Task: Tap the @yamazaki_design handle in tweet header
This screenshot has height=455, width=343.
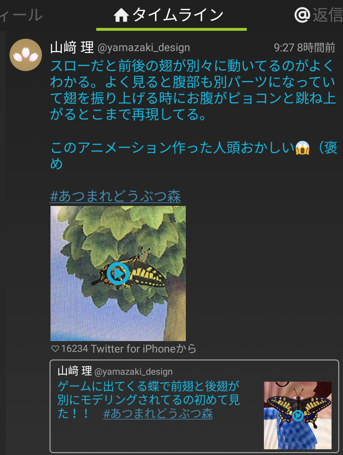Action: click(x=144, y=48)
